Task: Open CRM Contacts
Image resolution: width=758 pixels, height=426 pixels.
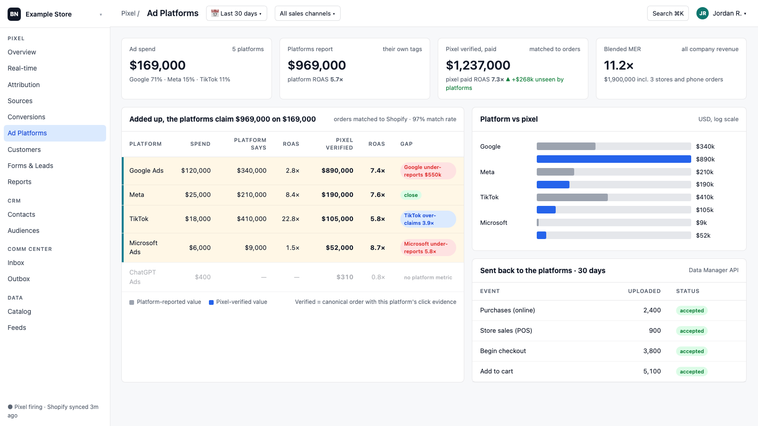Action: [x=55, y=214]
